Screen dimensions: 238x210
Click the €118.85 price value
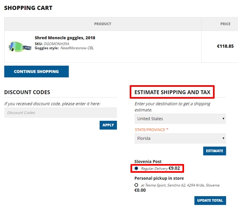click(x=225, y=46)
